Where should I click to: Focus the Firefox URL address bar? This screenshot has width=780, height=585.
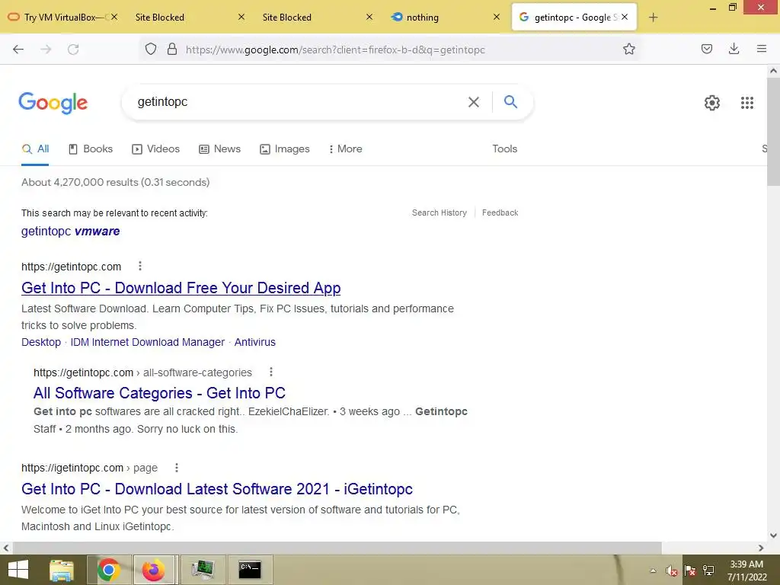click(398, 50)
